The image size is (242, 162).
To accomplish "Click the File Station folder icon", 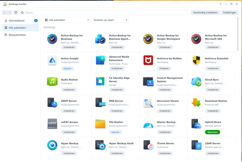I will (100, 124).
